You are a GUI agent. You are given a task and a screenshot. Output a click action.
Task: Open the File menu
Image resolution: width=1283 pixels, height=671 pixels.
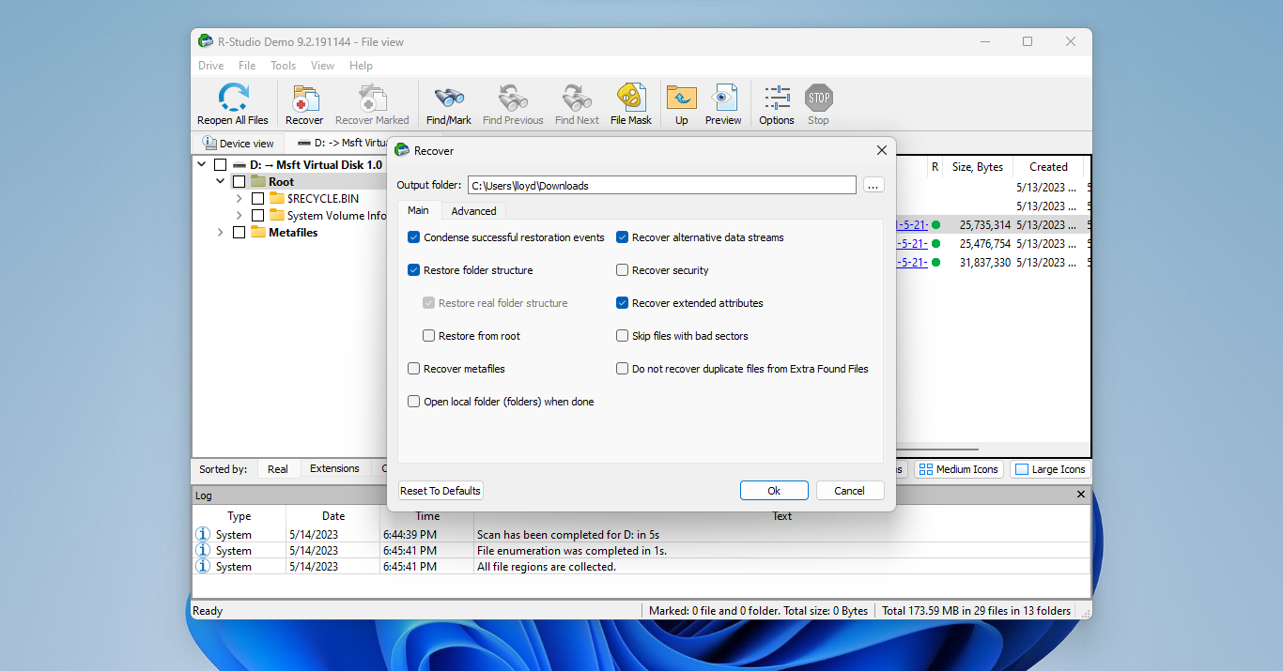click(247, 66)
